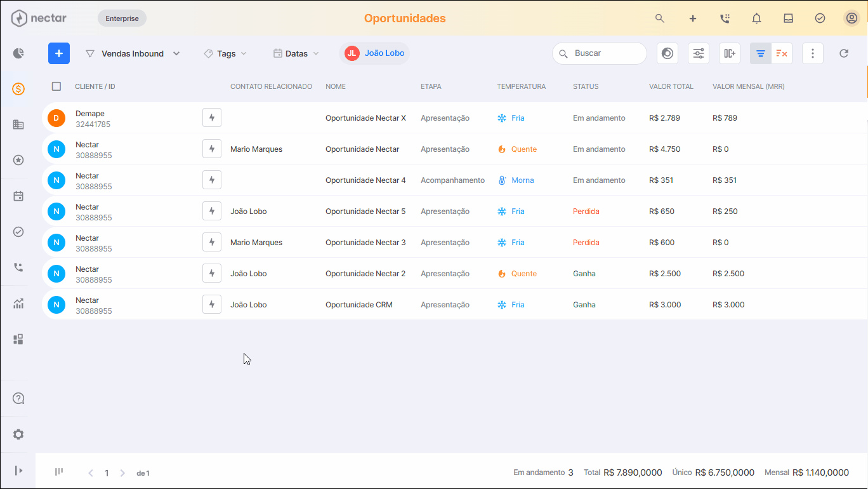Click Mario Marques in Oportunidade Nectar 3 row
Viewport: 868px width, 489px height.
point(256,243)
